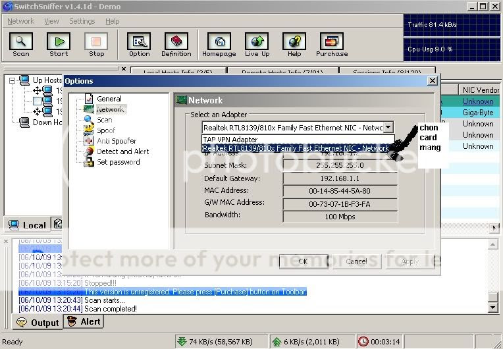Click the log scroll up arrow

pos(493,245)
